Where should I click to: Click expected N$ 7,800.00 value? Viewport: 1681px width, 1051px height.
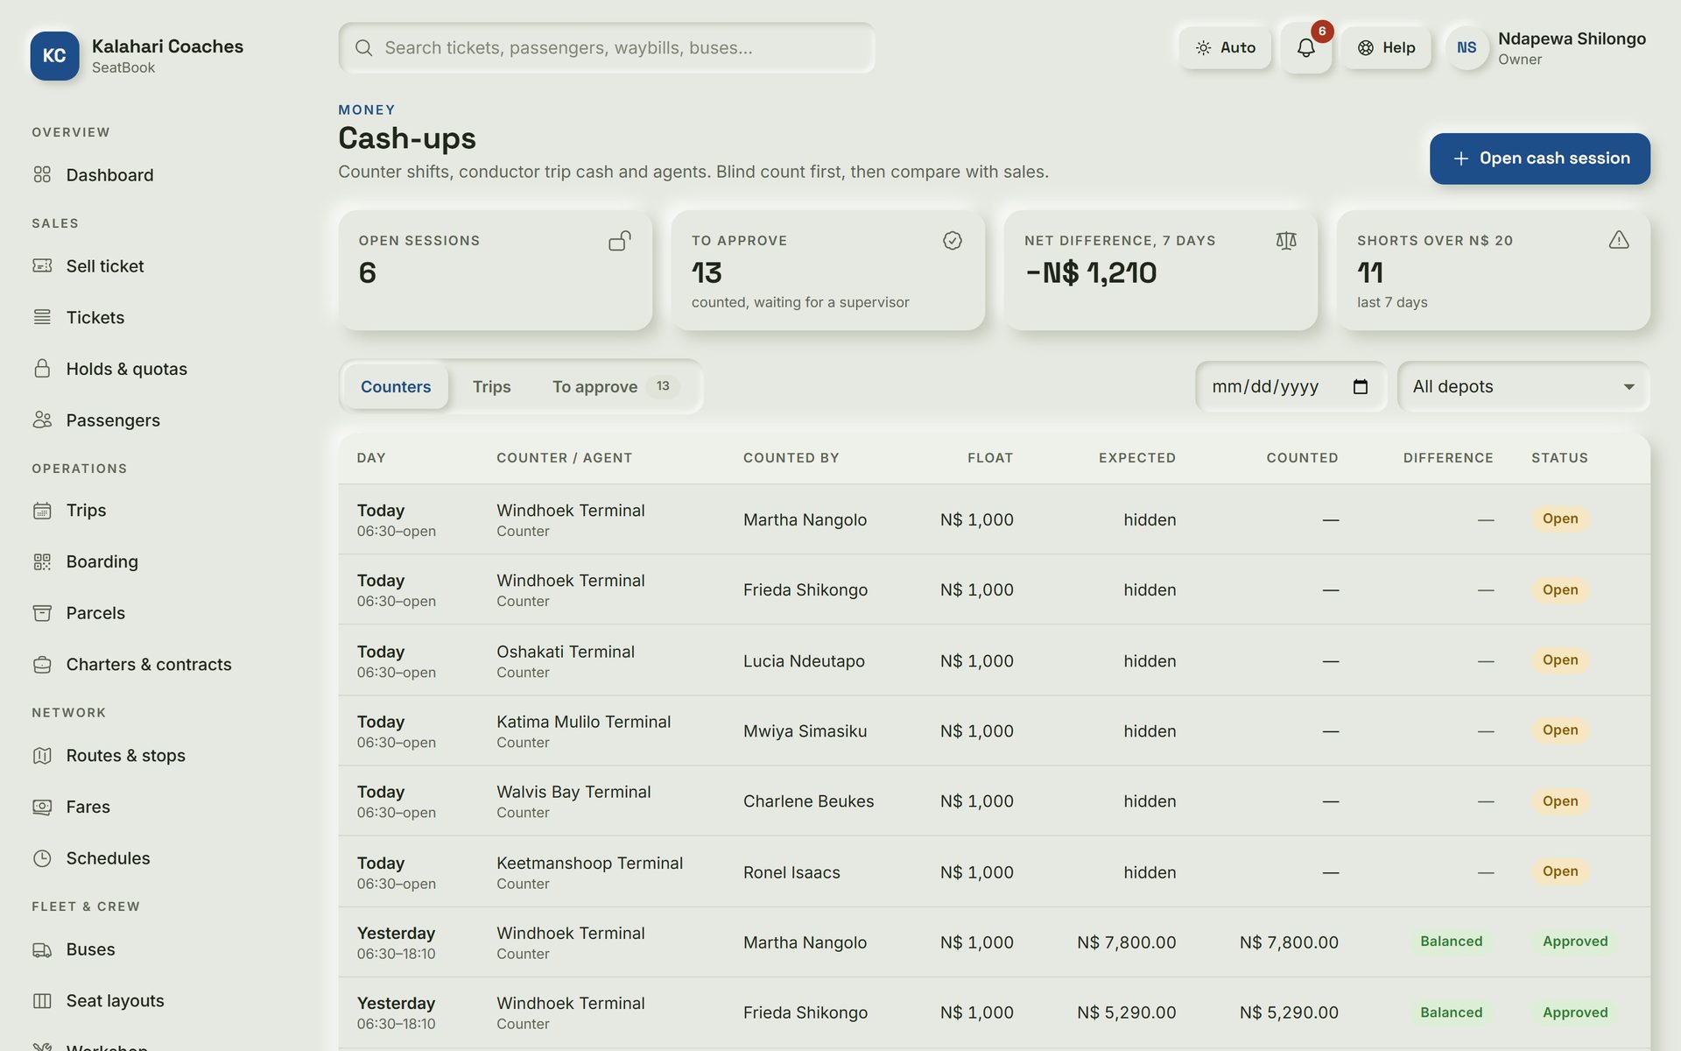tap(1126, 942)
